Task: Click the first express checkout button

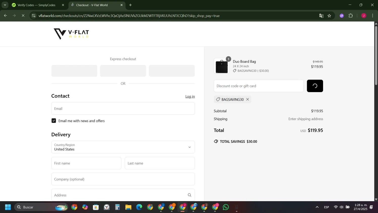Action: point(74,71)
